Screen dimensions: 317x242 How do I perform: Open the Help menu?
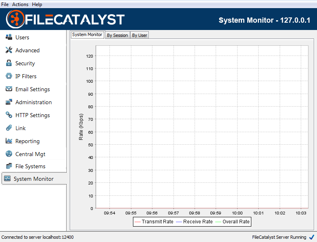point(37,4)
